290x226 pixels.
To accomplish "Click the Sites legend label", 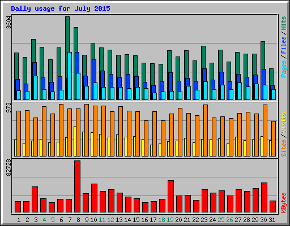I will tap(284, 148).
